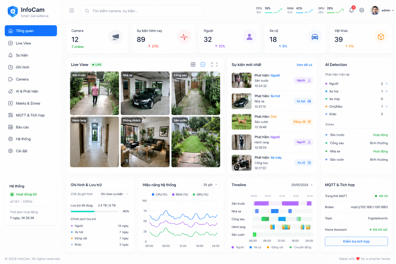396x264 pixels.
Task: Click the Vật khác cube icon
Action: click(x=381, y=37)
